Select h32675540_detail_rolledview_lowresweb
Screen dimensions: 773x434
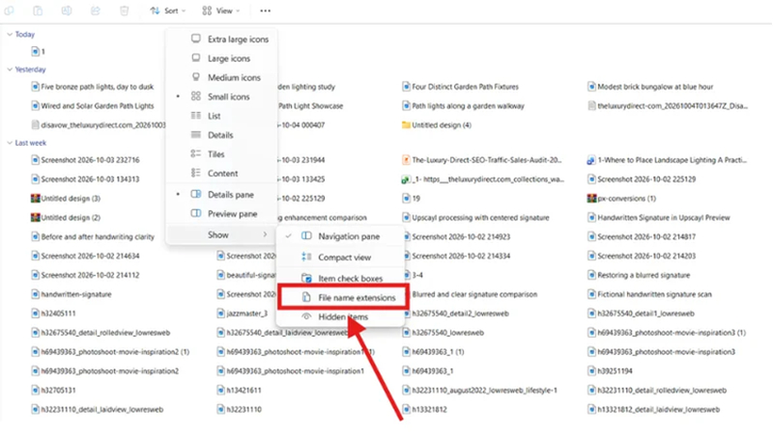tap(100, 333)
